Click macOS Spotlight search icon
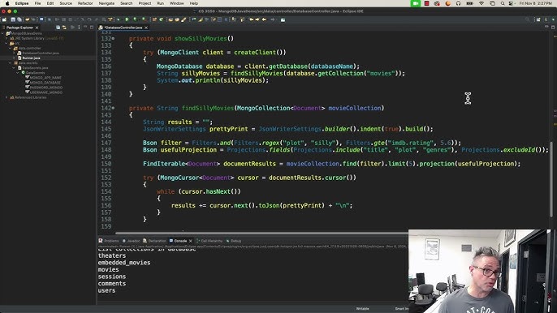Viewport: 557px width, 313px height. (503, 3)
